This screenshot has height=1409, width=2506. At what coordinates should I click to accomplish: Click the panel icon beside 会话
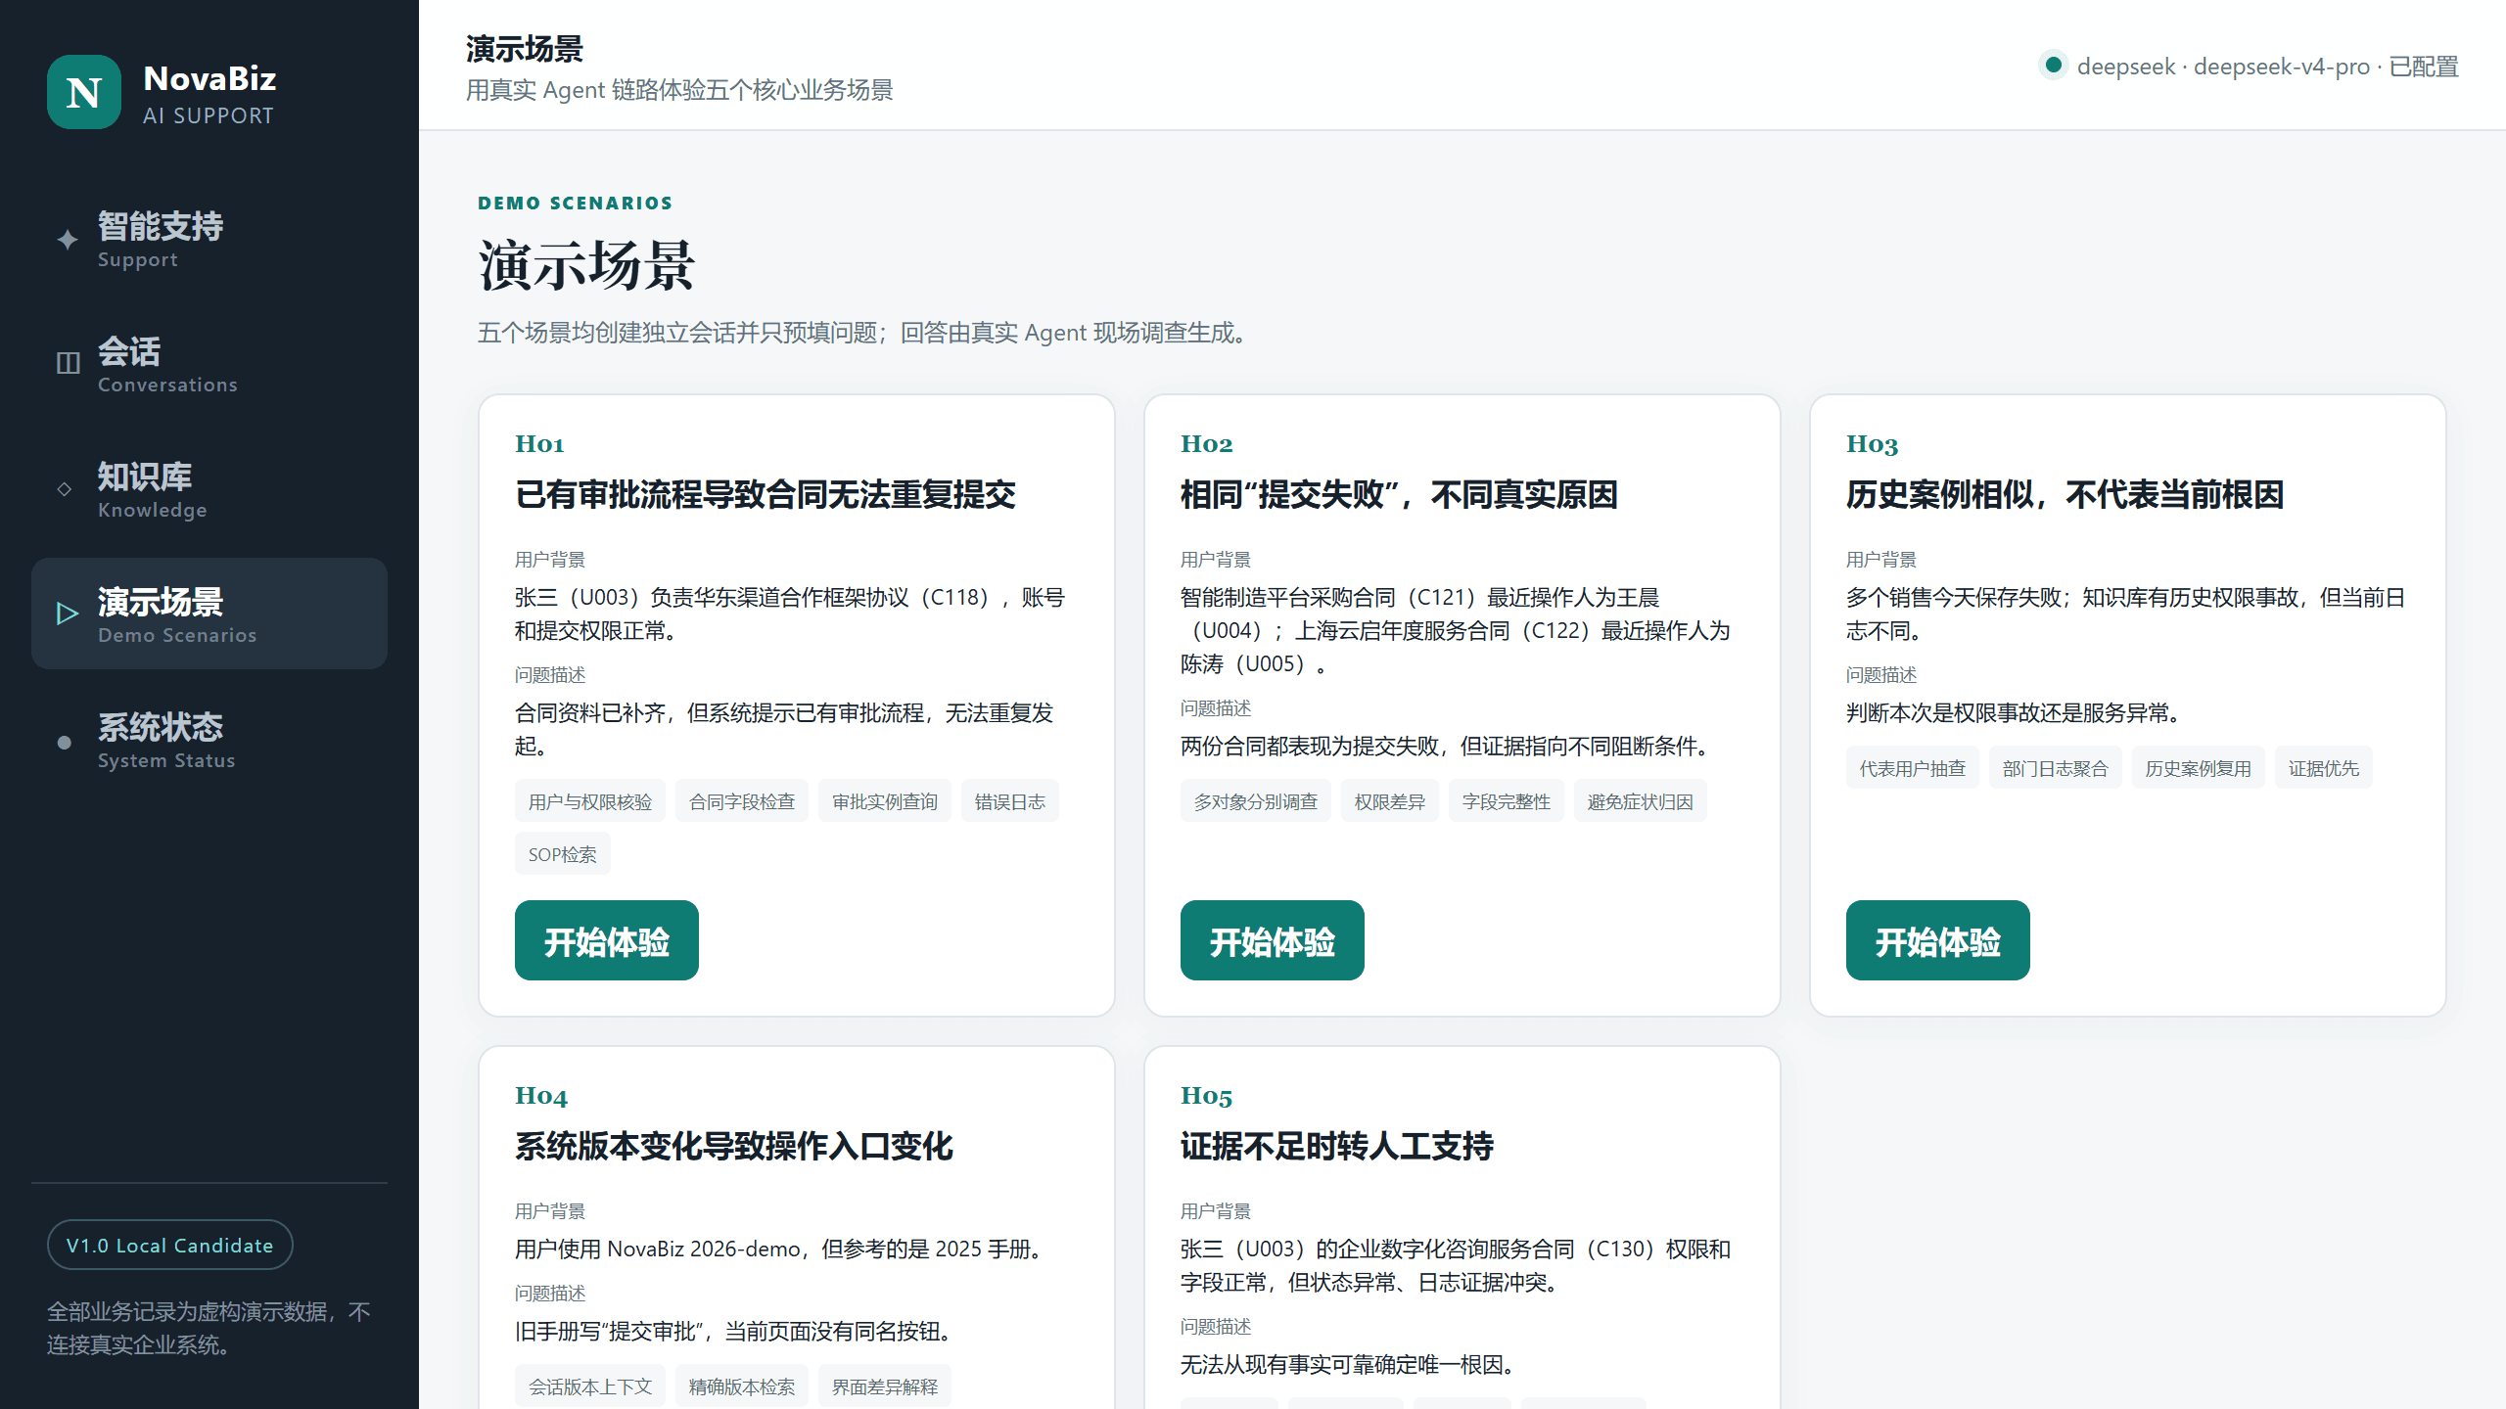67,363
